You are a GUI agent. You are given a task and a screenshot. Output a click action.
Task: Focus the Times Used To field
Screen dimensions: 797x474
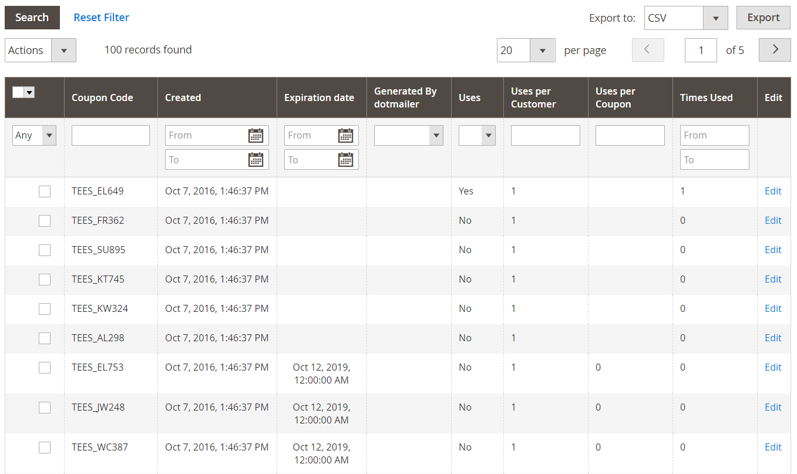tap(715, 160)
